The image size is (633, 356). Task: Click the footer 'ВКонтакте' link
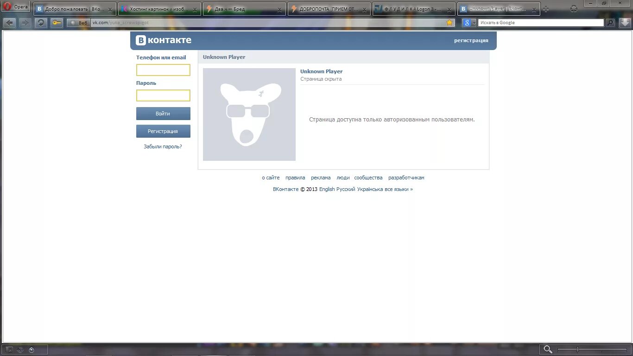[286, 189]
